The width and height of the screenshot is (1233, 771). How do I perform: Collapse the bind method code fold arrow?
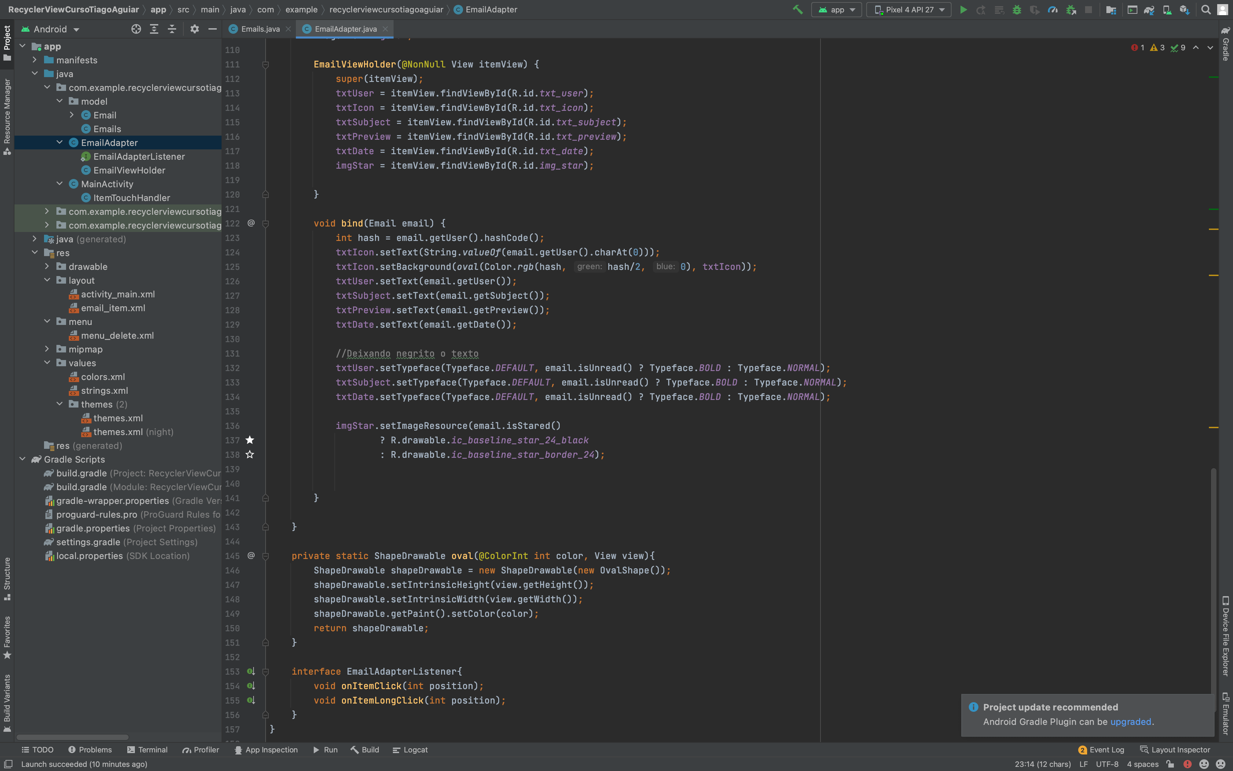click(265, 223)
